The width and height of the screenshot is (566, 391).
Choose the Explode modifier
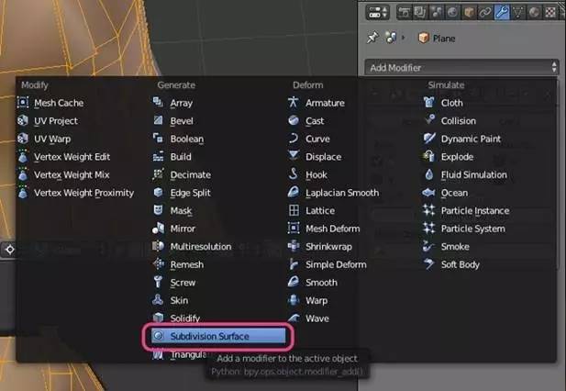click(488, 157)
